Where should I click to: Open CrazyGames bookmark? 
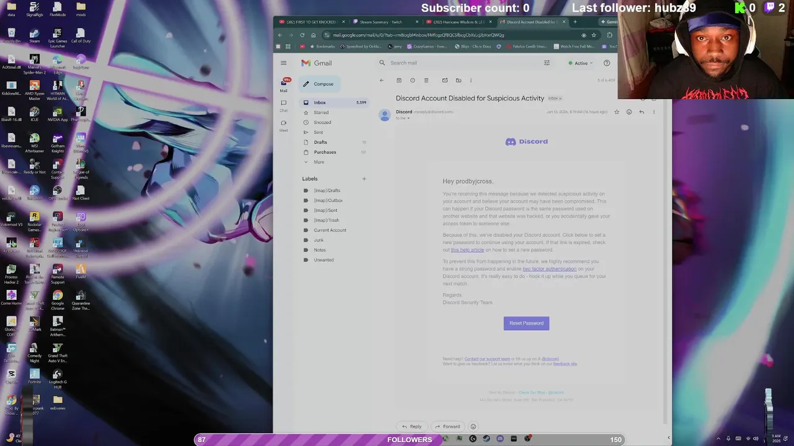point(427,46)
